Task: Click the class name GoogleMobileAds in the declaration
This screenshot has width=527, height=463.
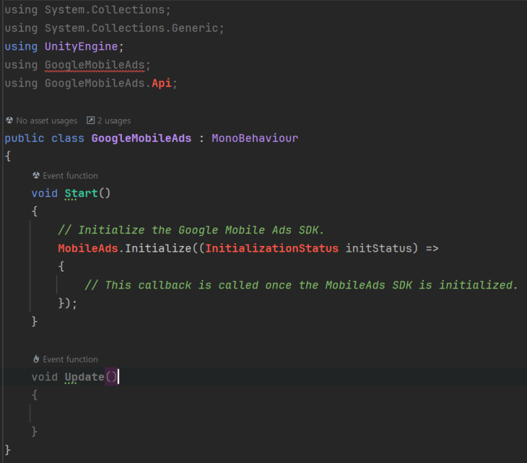Action: [141, 138]
